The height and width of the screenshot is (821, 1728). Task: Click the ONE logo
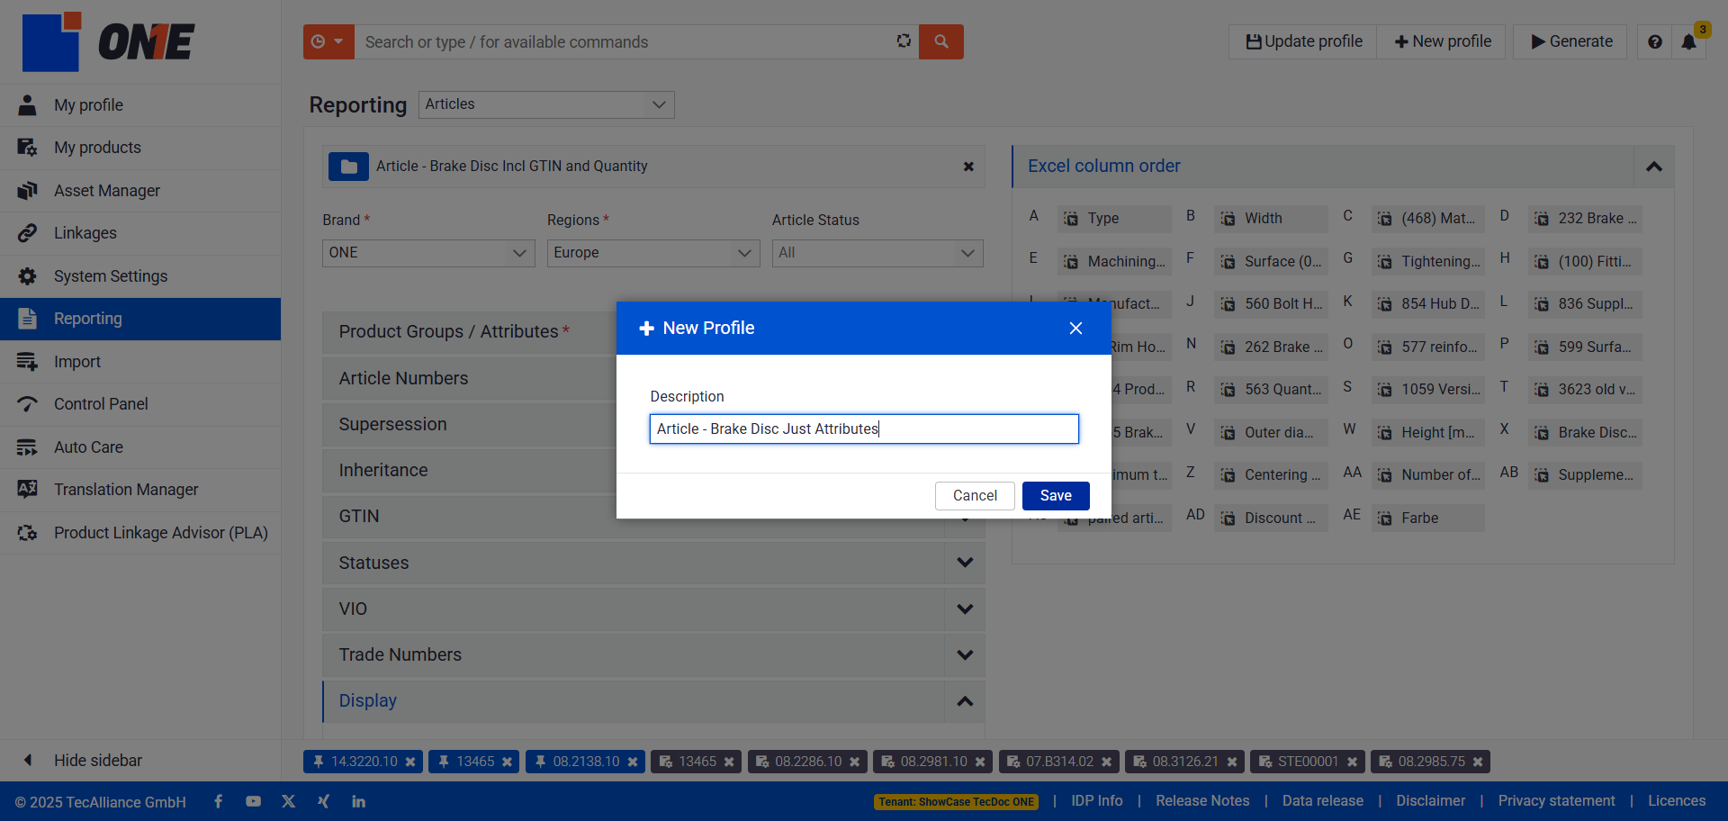point(108,41)
